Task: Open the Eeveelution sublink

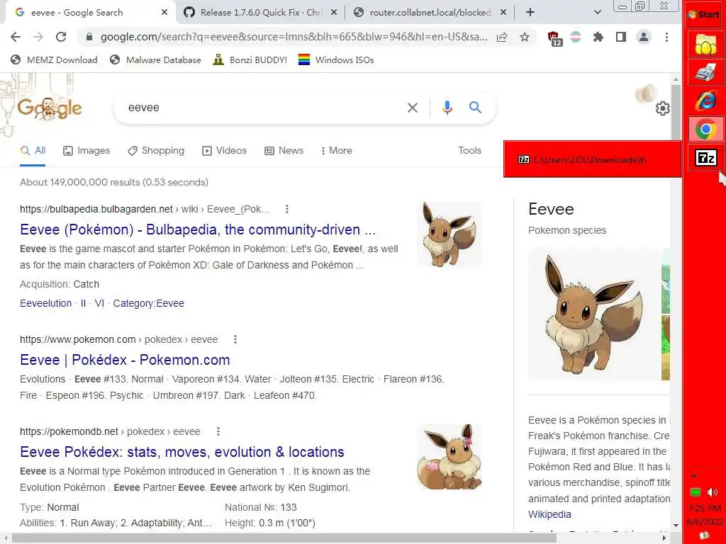Action: (46, 303)
